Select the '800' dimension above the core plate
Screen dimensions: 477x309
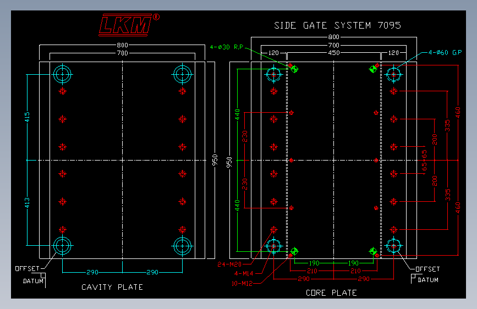(x=334, y=37)
